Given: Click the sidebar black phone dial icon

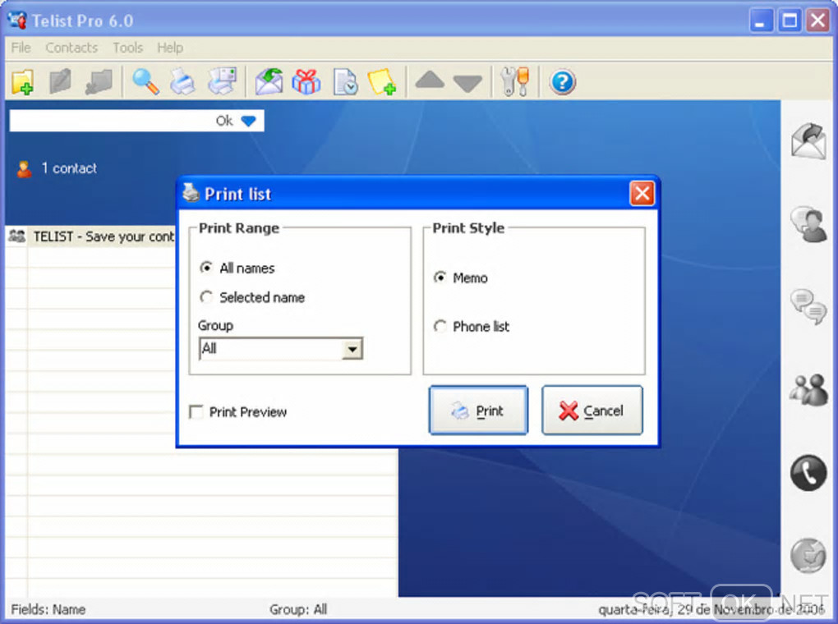Looking at the screenshot, I should 808,473.
